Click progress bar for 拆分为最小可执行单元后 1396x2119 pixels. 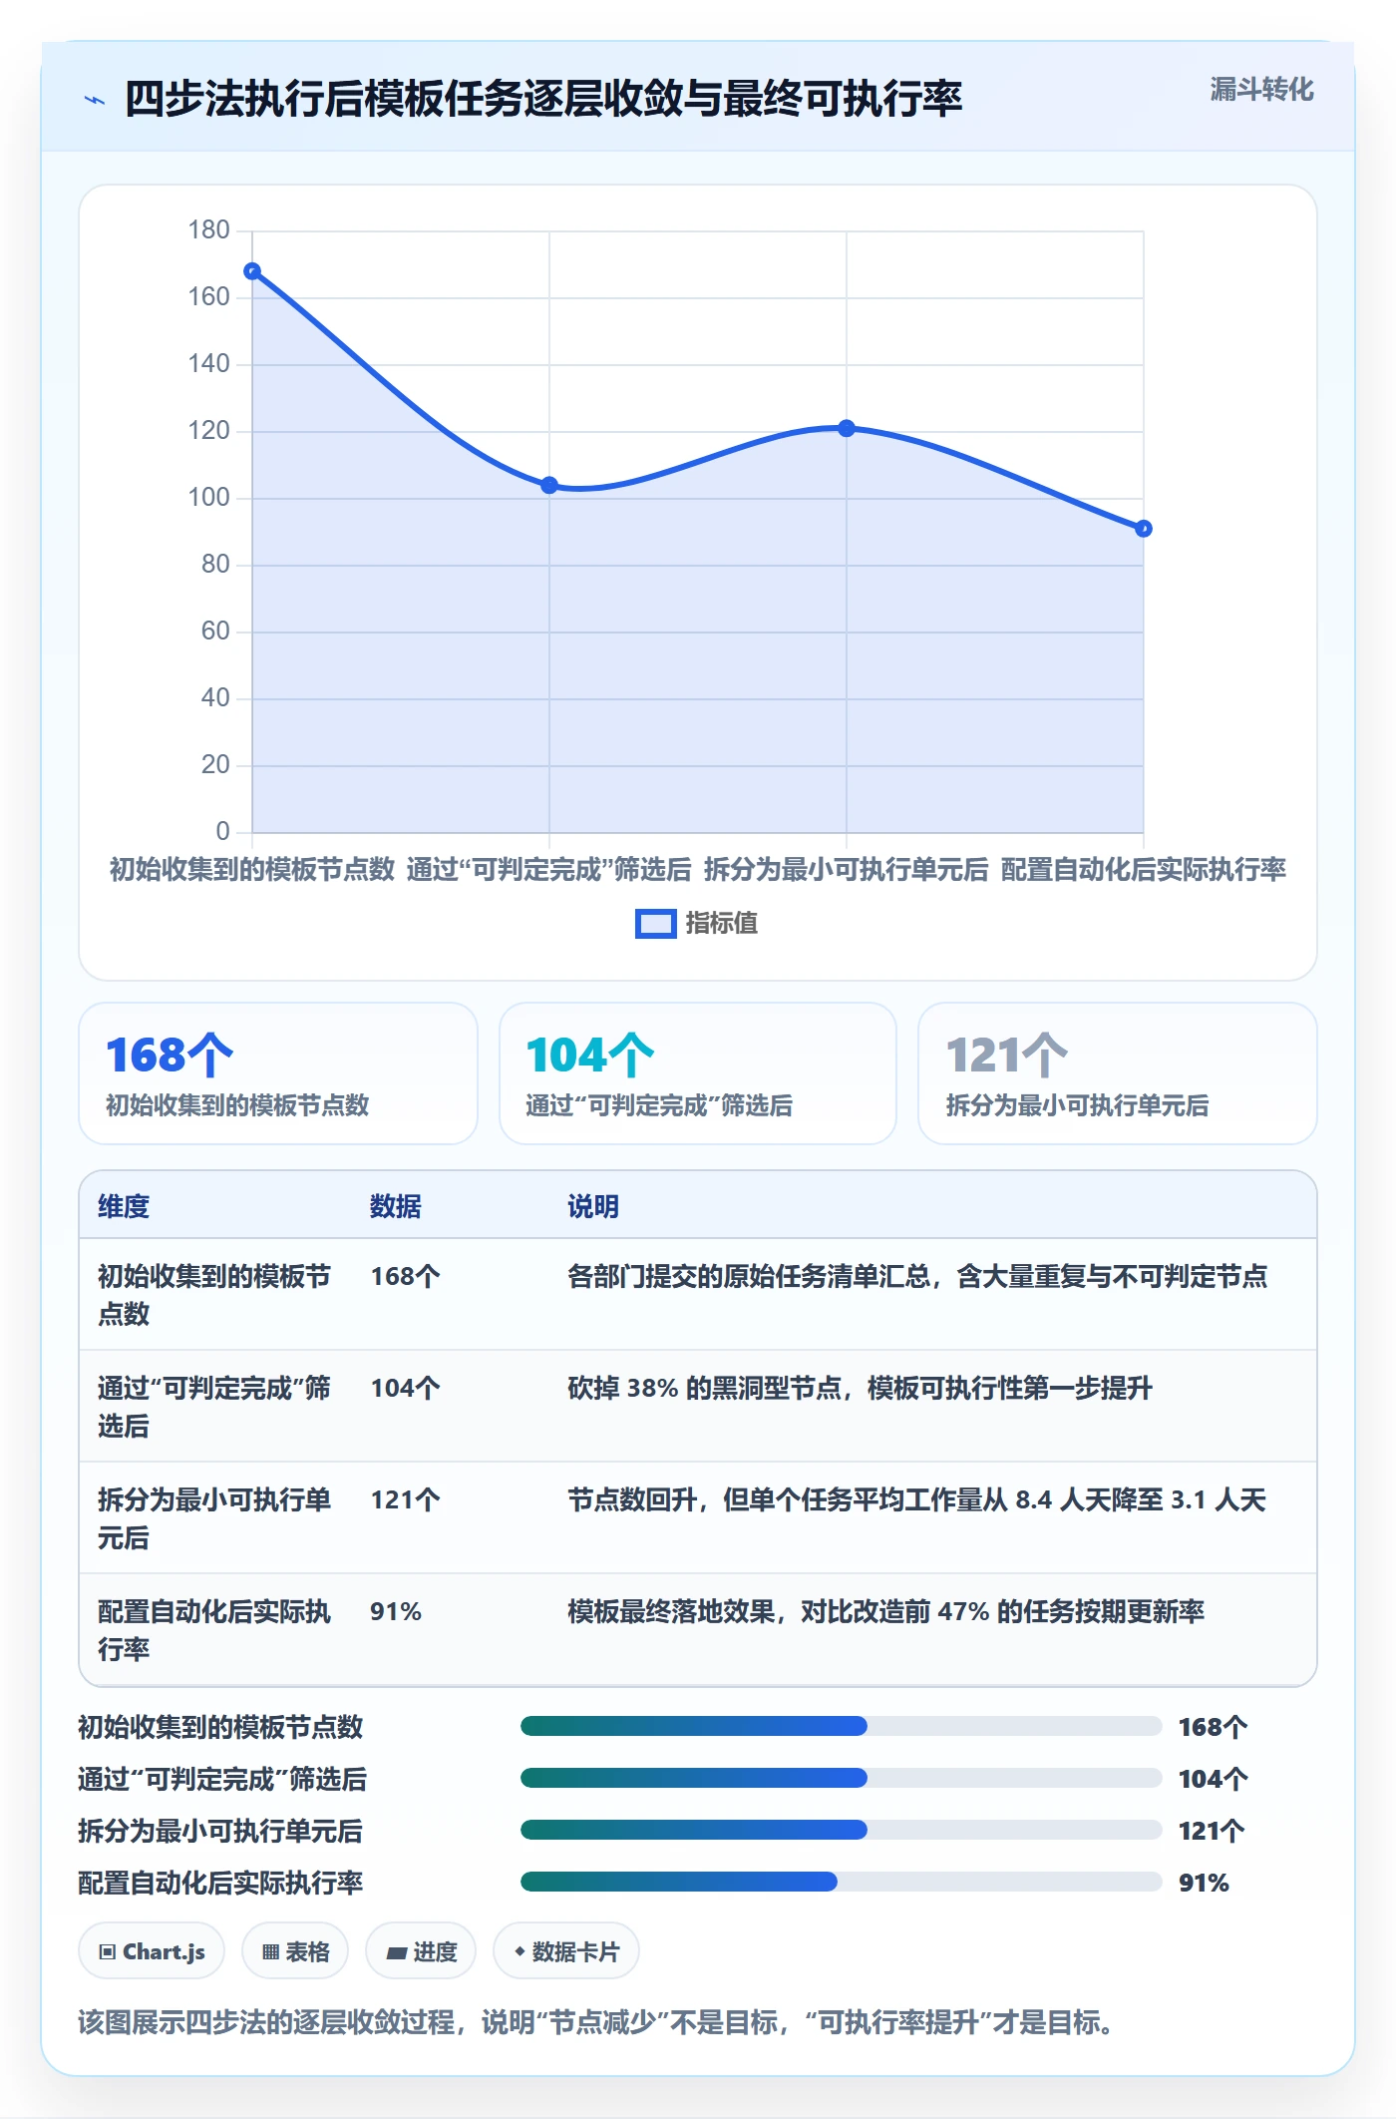(x=841, y=1830)
